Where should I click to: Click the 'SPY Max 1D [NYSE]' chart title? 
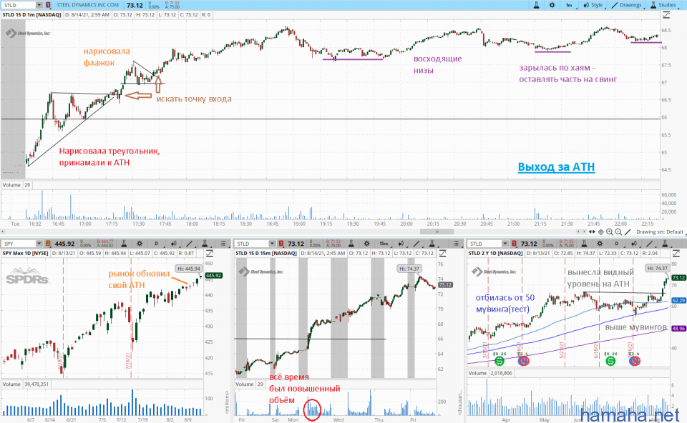25,253
